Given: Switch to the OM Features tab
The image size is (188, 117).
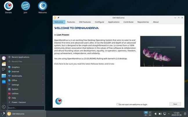Looking at the screenshot, I should [85, 22].
